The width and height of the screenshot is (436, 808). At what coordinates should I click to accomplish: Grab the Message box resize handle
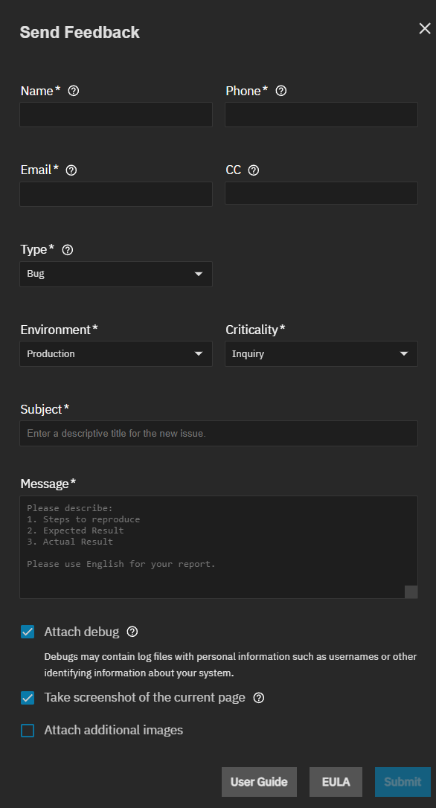(x=411, y=591)
